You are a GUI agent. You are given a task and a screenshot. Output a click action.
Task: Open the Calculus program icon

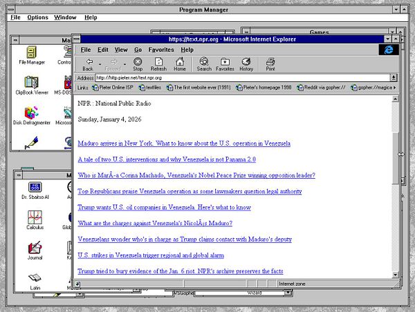pos(35,220)
